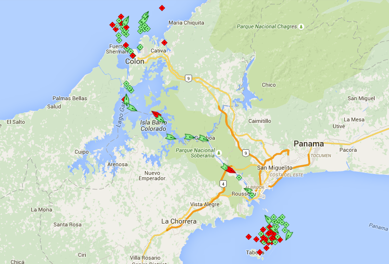Viewport: 389px width, 264px height.
Task: Click the Route 4 highway shield
Action: [223, 184]
